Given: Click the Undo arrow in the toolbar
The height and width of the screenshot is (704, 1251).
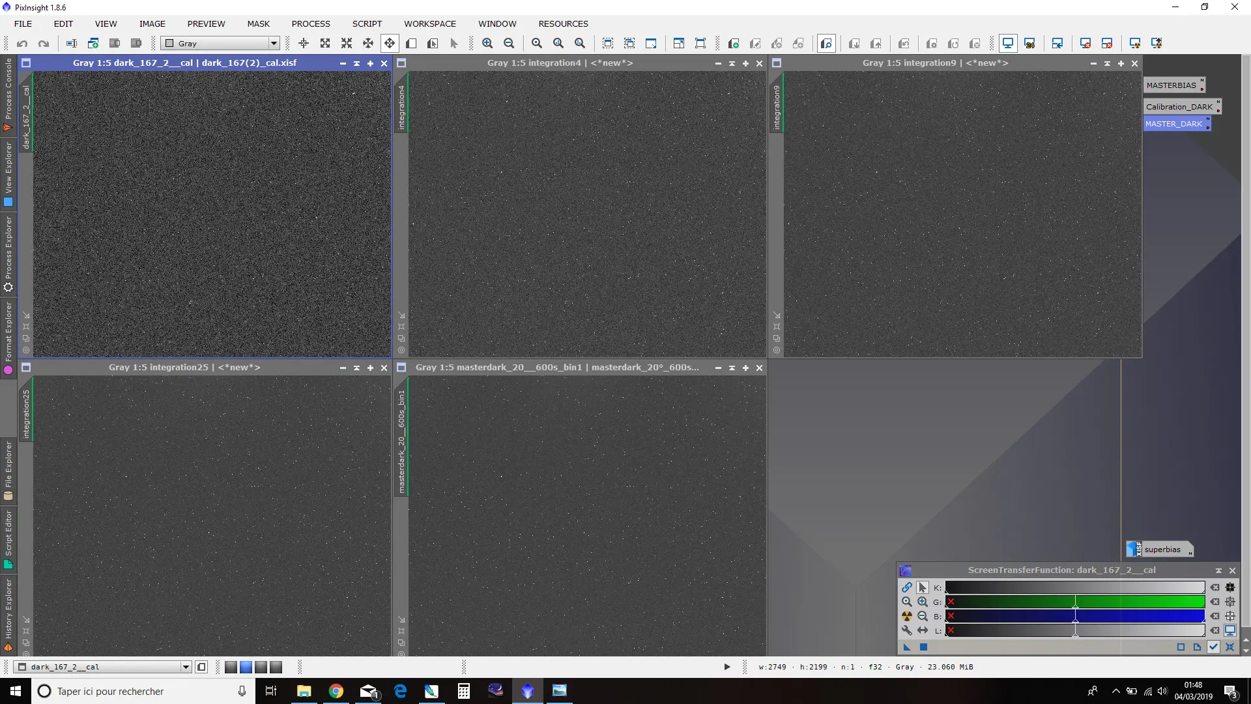Looking at the screenshot, I should click(x=22, y=44).
